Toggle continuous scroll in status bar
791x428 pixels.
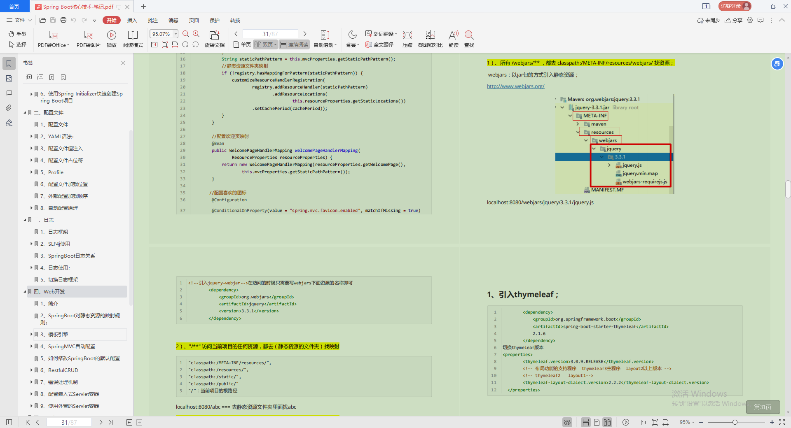coord(585,422)
